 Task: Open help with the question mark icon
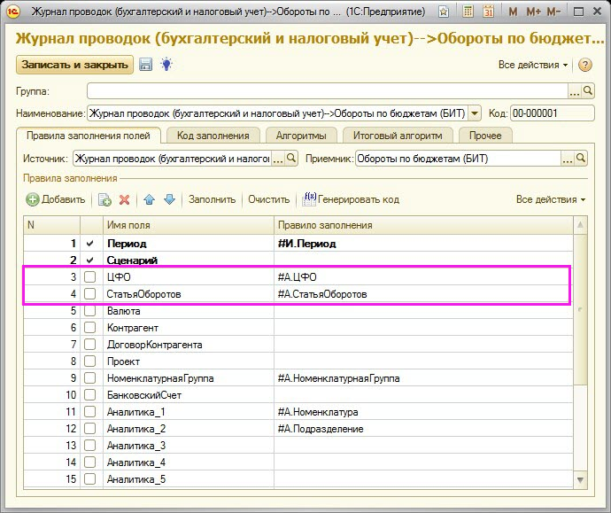point(584,65)
